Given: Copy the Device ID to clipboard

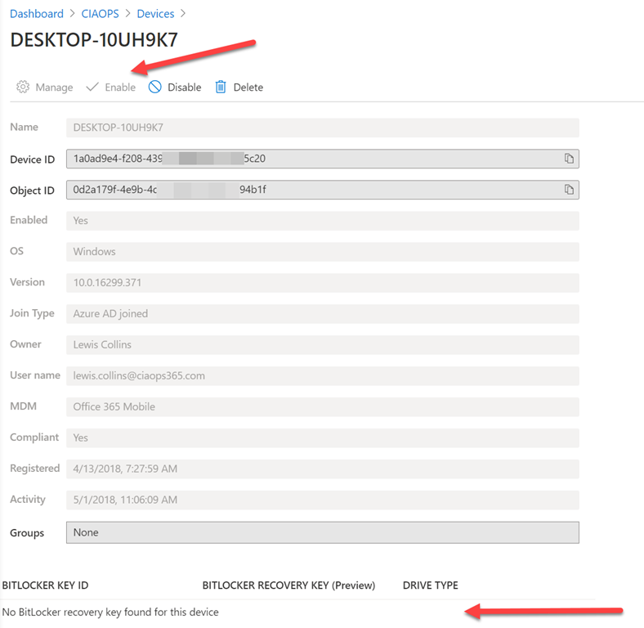Looking at the screenshot, I should pos(569,159).
